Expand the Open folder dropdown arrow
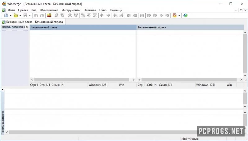Screen dimensions: 248x141 tap(20, 15)
